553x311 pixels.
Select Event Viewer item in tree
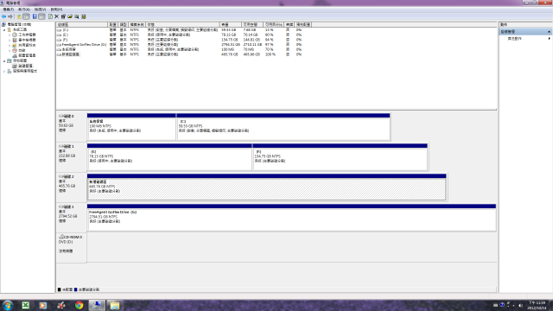(24, 41)
